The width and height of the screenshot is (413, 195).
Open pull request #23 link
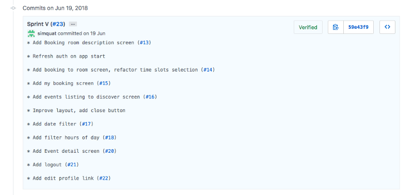point(58,24)
